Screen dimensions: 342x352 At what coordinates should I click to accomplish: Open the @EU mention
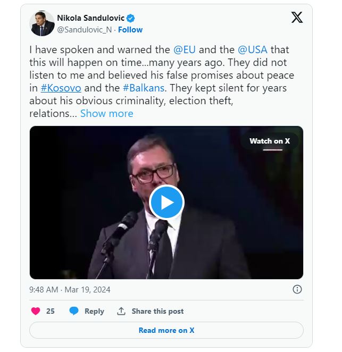[x=185, y=50]
